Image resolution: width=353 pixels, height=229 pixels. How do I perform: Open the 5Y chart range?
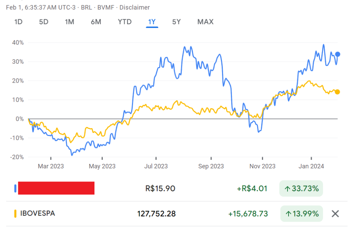pos(176,22)
